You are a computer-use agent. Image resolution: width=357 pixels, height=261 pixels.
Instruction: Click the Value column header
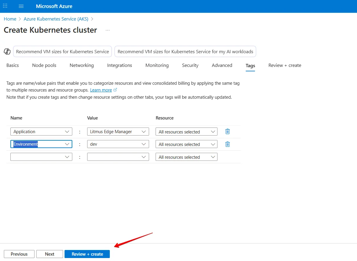tap(93, 118)
